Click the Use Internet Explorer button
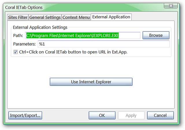Image resolution: width=185 pixels, height=130 pixels. (91, 82)
